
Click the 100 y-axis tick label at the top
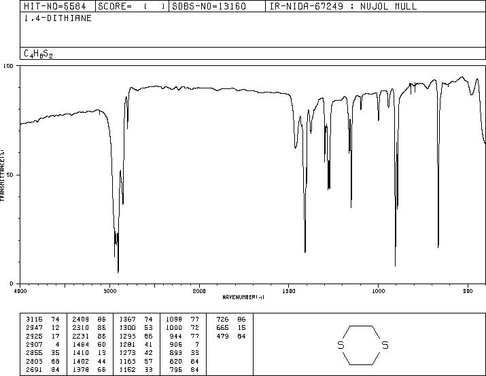click(x=8, y=66)
